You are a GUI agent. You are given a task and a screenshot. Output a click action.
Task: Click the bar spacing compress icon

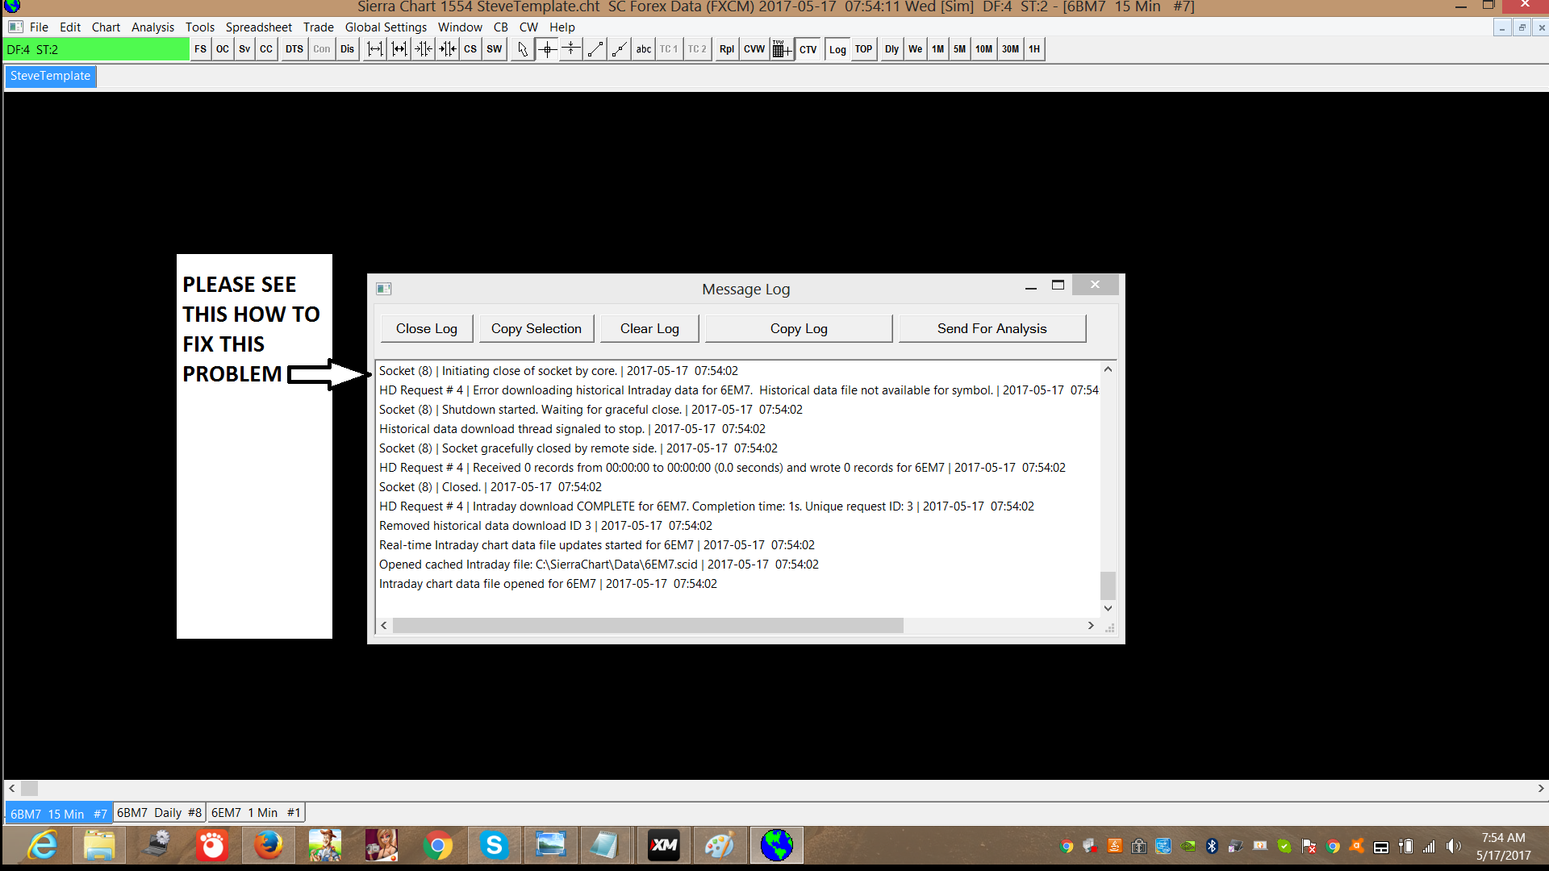424,49
